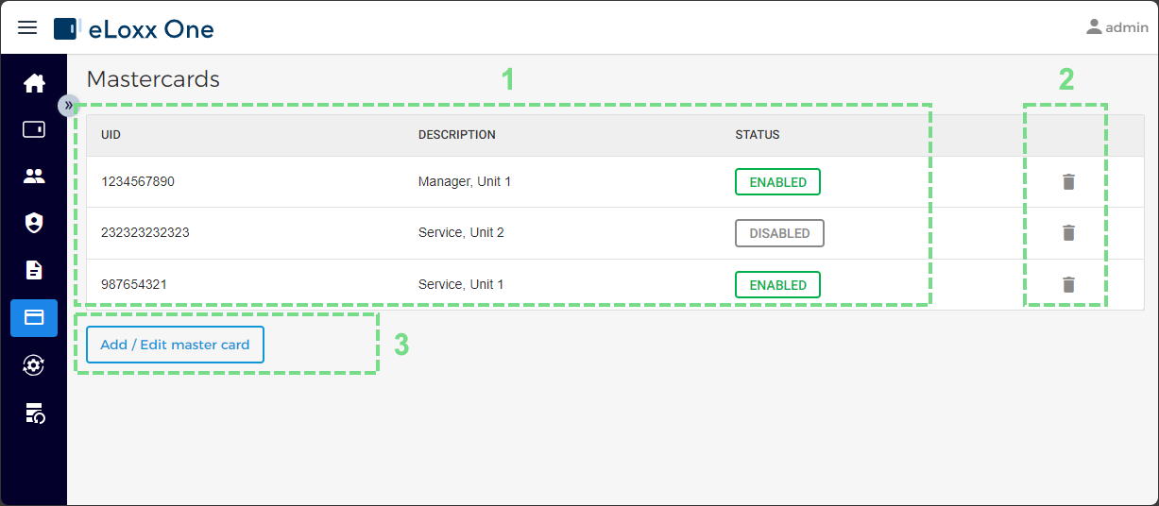Open the document log sidebar icon

point(34,270)
